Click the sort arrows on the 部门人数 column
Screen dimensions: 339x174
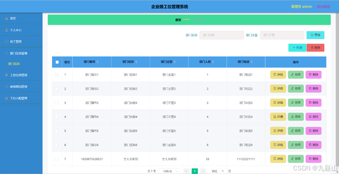[x=213, y=62]
